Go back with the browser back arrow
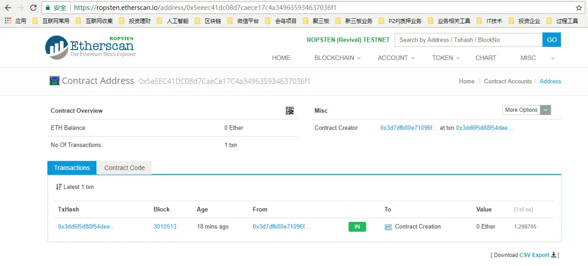The image size is (588, 266). click(x=8, y=8)
